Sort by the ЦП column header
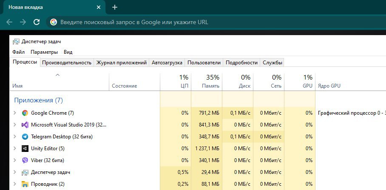Screen dimensions: 386x190 (x=176, y=82)
